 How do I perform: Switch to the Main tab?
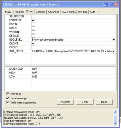[8, 12]
